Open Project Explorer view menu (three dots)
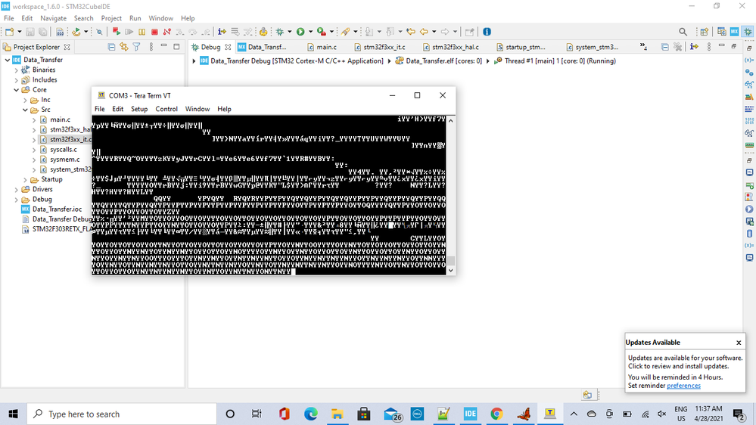This screenshot has width=756, height=425. [151, 47]
